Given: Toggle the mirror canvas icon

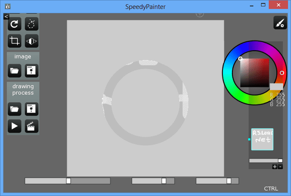Looking at the screenshot, I should pos(31,41).
